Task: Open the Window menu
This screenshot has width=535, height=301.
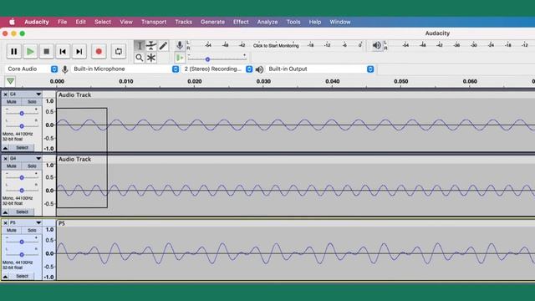Action: coord(340,22)
